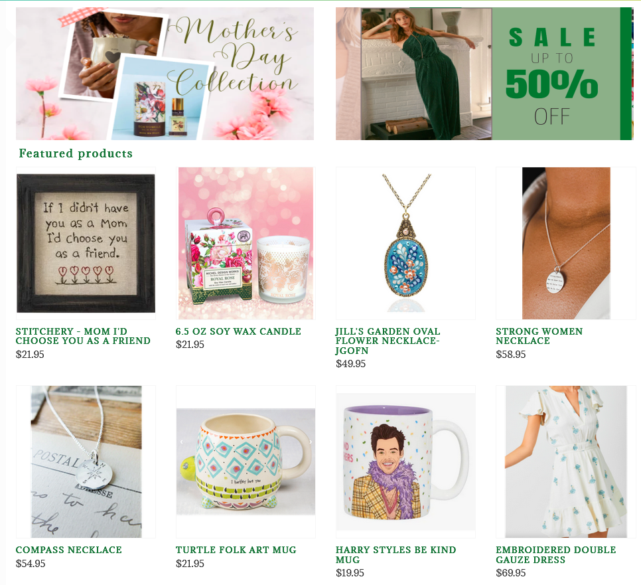This screenshot has width=641, height=585.
Task: Open 'Stitchery - Mom I'd Choose You' title link
Action: pyautogui.click(x=83, y=336)
